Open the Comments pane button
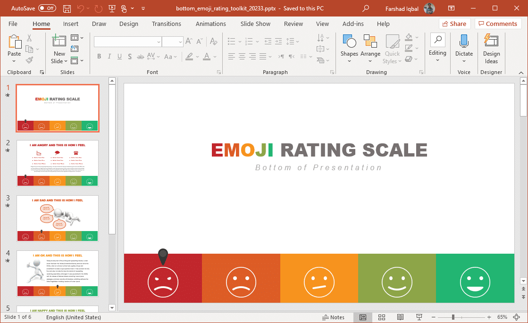528x323 pixels. coord(498,24)
